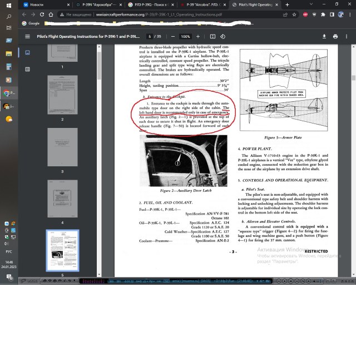Download the PDF document
Screen dimensions: 356x356
click(325, 37)
